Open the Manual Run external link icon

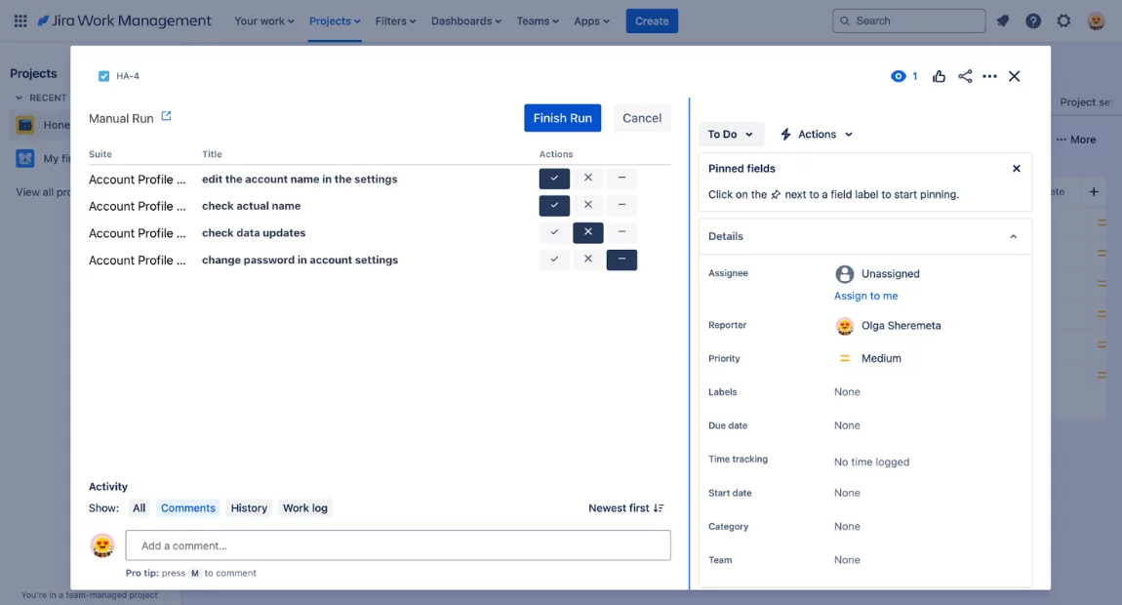166,116
